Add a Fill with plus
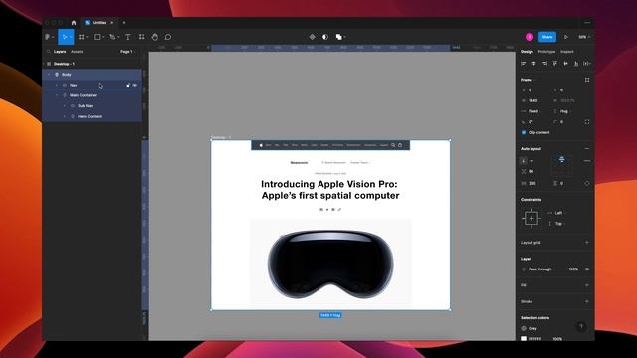Screen dimensions: 637x358 [587, 285]
